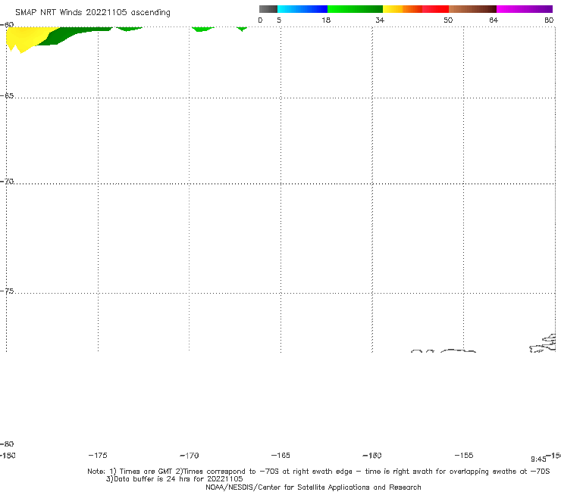
Task: Click the yellow-red 34-50 color bar segment
Action: (x=415, y=9)
